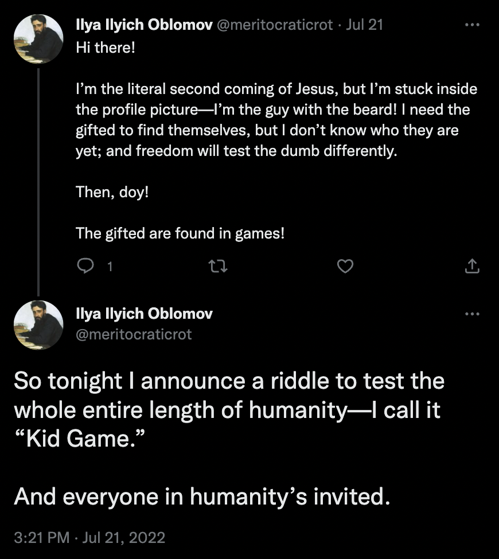499x559 pixels.
Task: Like the first tweet with heart icon
Action: point(345,266)
